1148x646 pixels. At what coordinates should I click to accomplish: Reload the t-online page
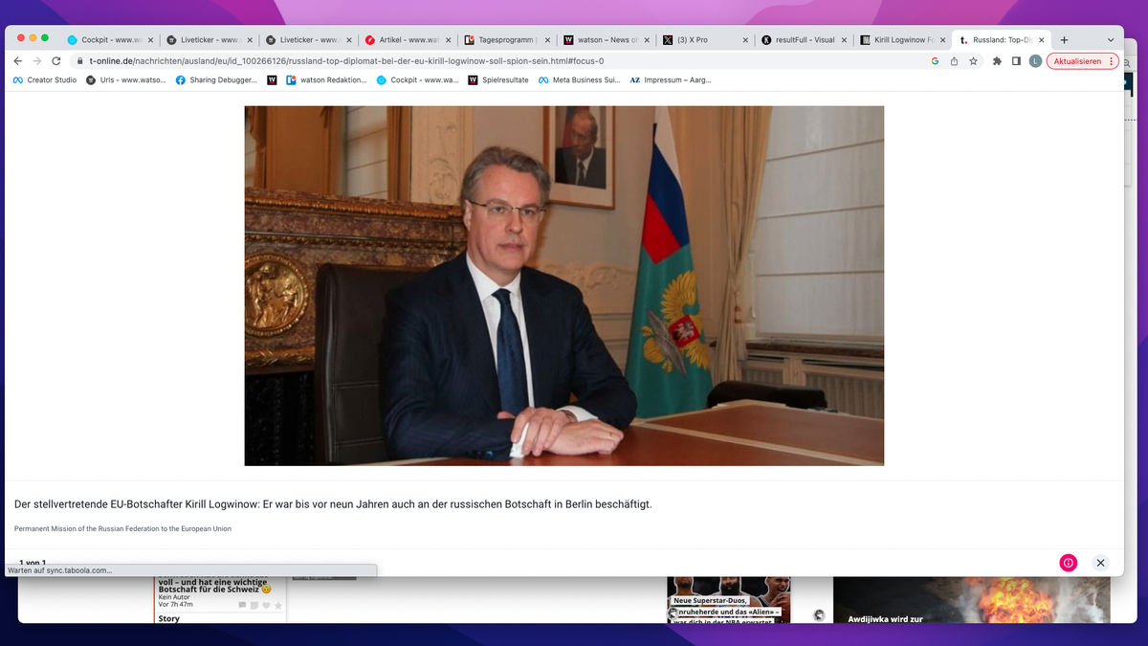click(57, 61)
